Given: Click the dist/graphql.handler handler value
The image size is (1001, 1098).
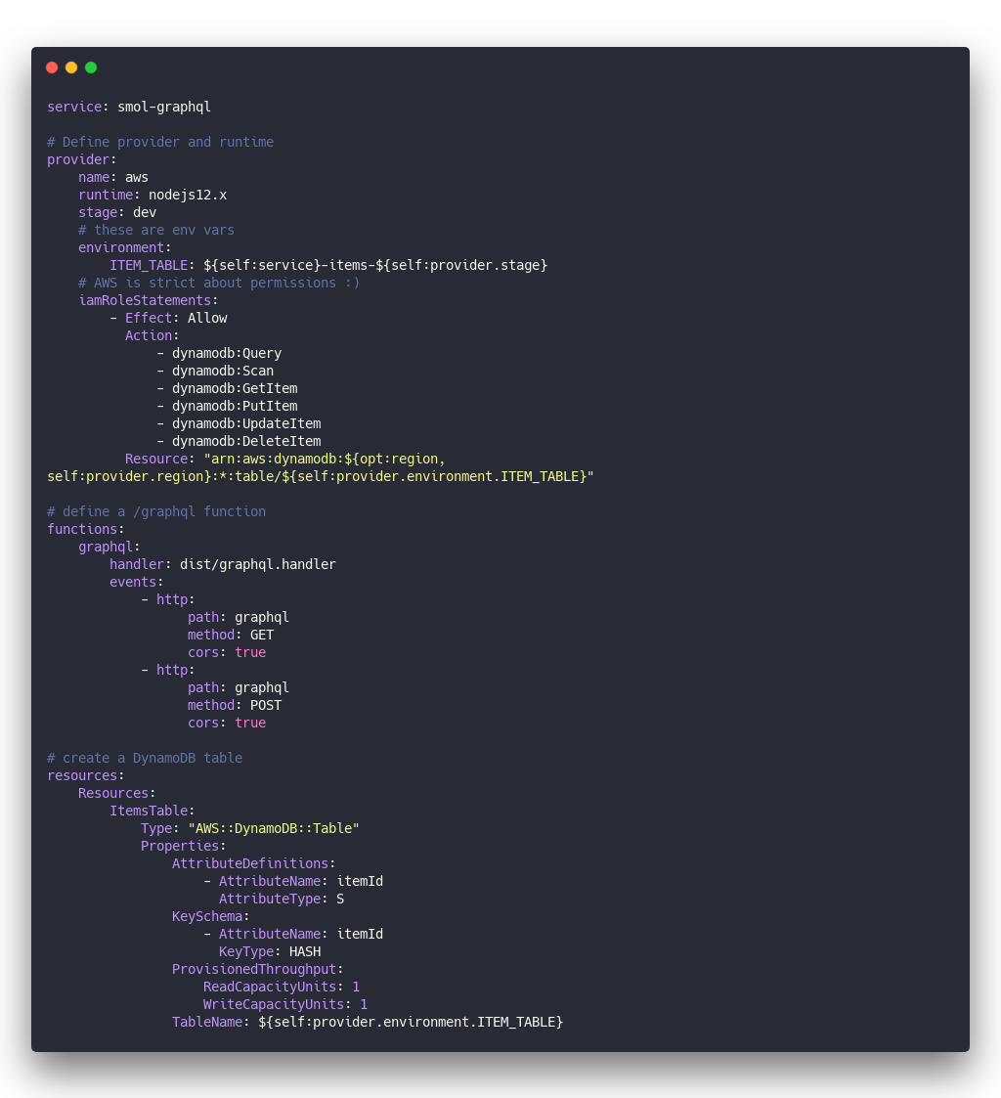Looking at the screenshot, I should coord(258,564).
